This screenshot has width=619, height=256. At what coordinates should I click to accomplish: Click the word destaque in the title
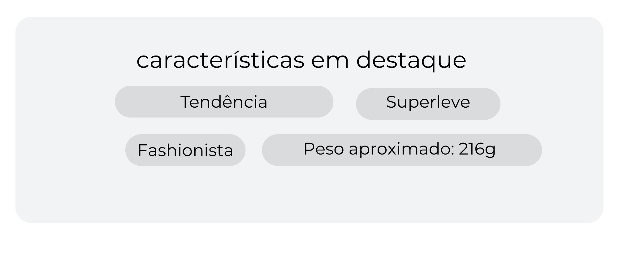(x=411, y=60)
